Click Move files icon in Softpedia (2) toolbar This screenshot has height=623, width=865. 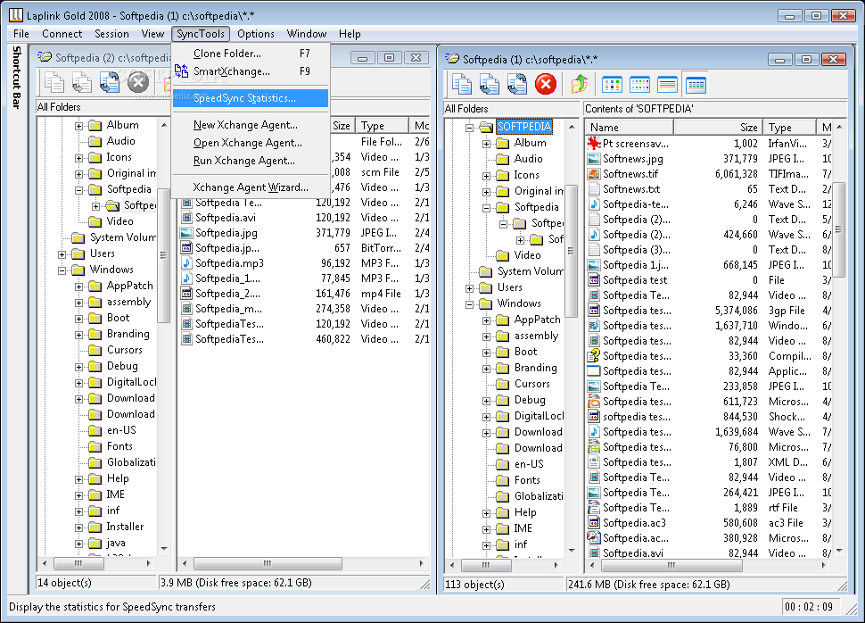click(82, 82)
